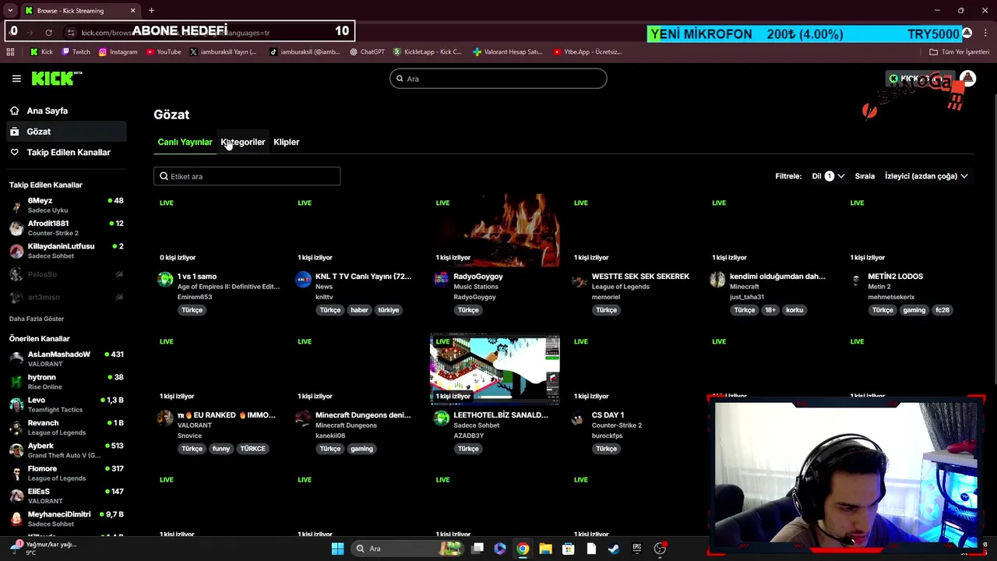The height and width of the screenshot is (561, 997).
Task: Open the Ana Sayfa home icon link
Action: (x=14, y=111)
